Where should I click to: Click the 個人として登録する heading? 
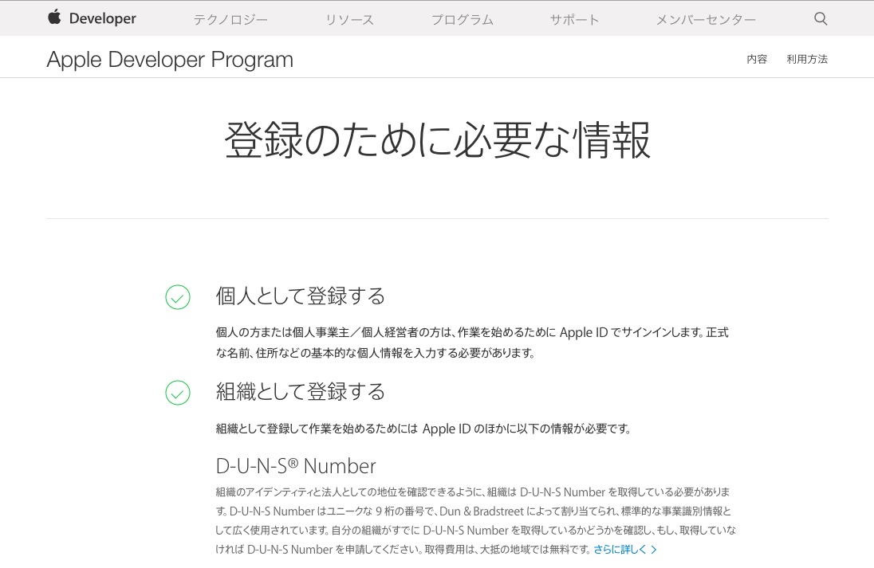tap(301, 296)
